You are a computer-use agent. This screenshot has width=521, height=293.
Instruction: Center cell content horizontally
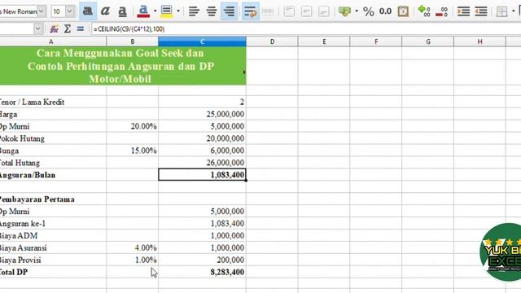212,11
